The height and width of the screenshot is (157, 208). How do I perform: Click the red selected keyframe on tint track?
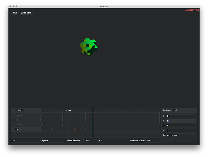(x=74, y=129)
